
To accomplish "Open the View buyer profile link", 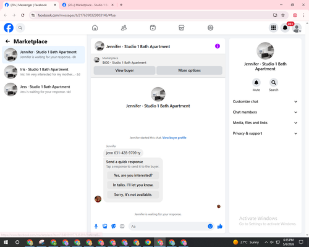I will [174, 138].
